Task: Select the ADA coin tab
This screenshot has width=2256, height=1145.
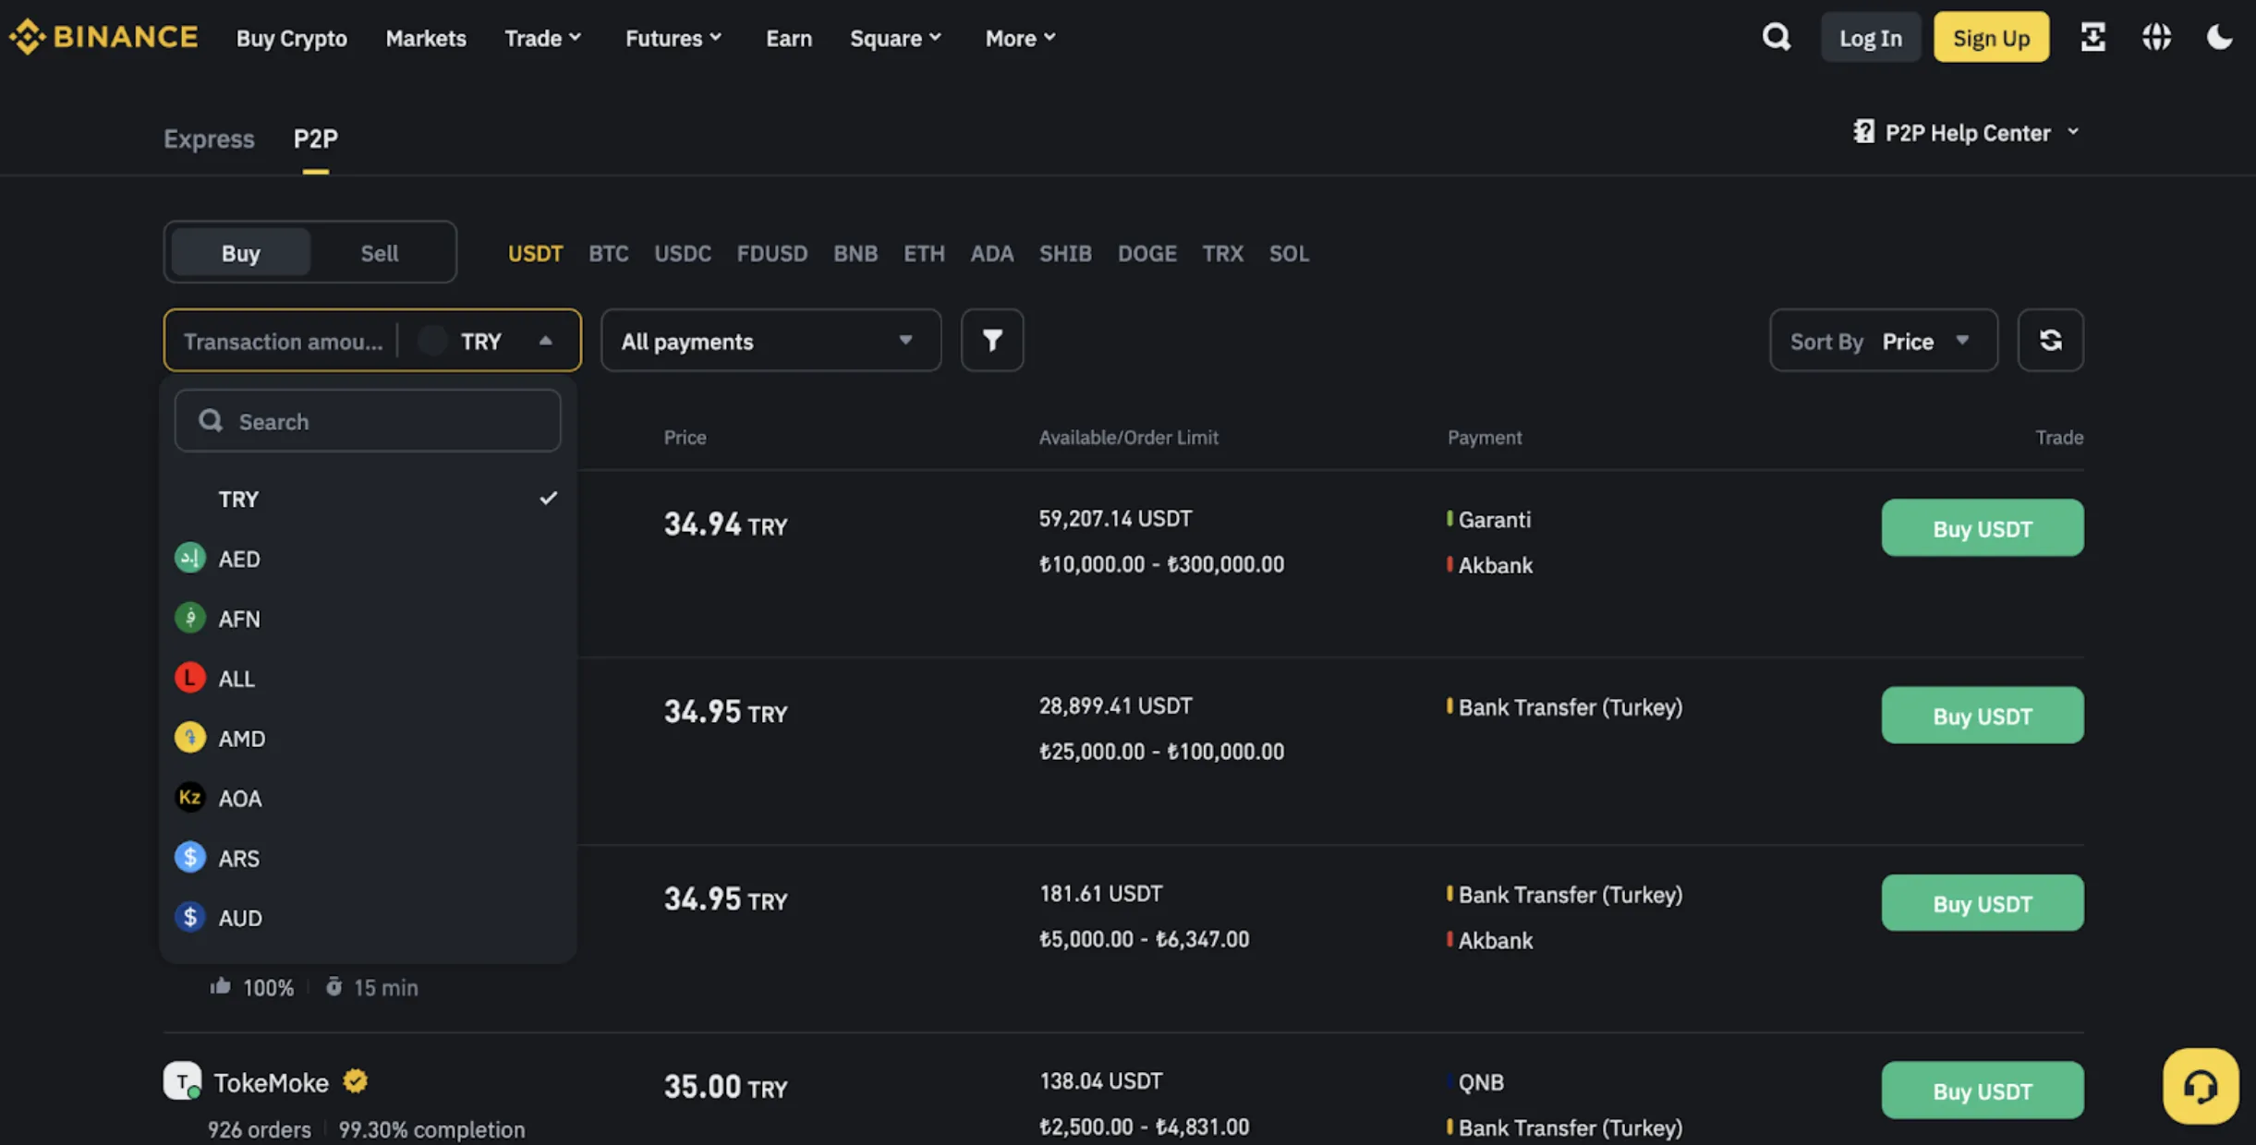Action: point(991,252)
